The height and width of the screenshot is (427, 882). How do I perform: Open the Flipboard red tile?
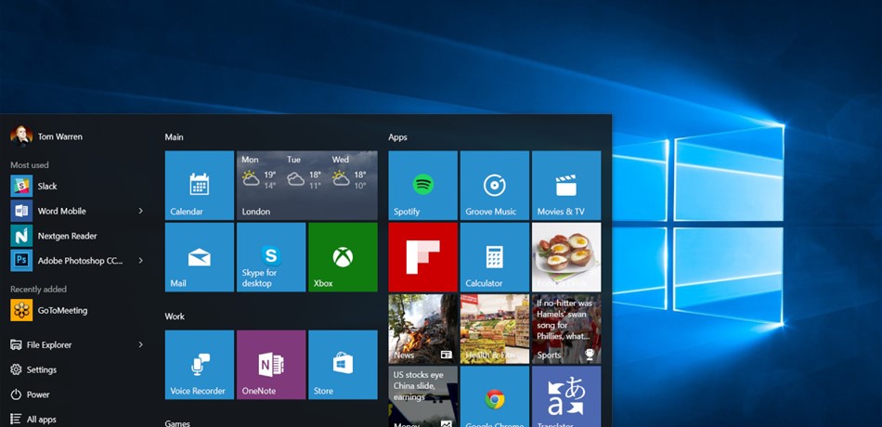[x=422, y=257]
